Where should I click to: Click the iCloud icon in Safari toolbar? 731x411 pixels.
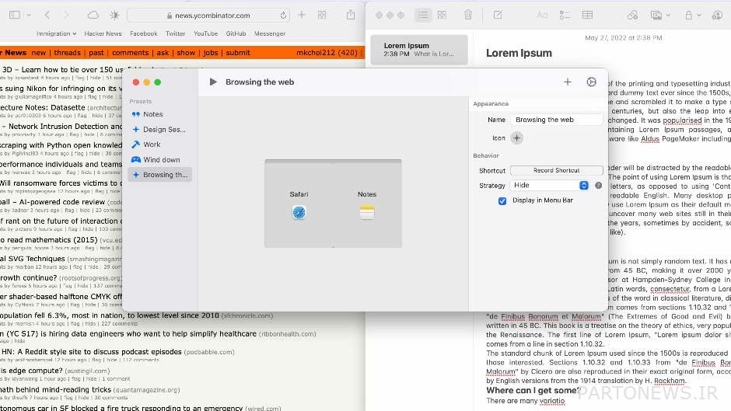pos(93,15)
